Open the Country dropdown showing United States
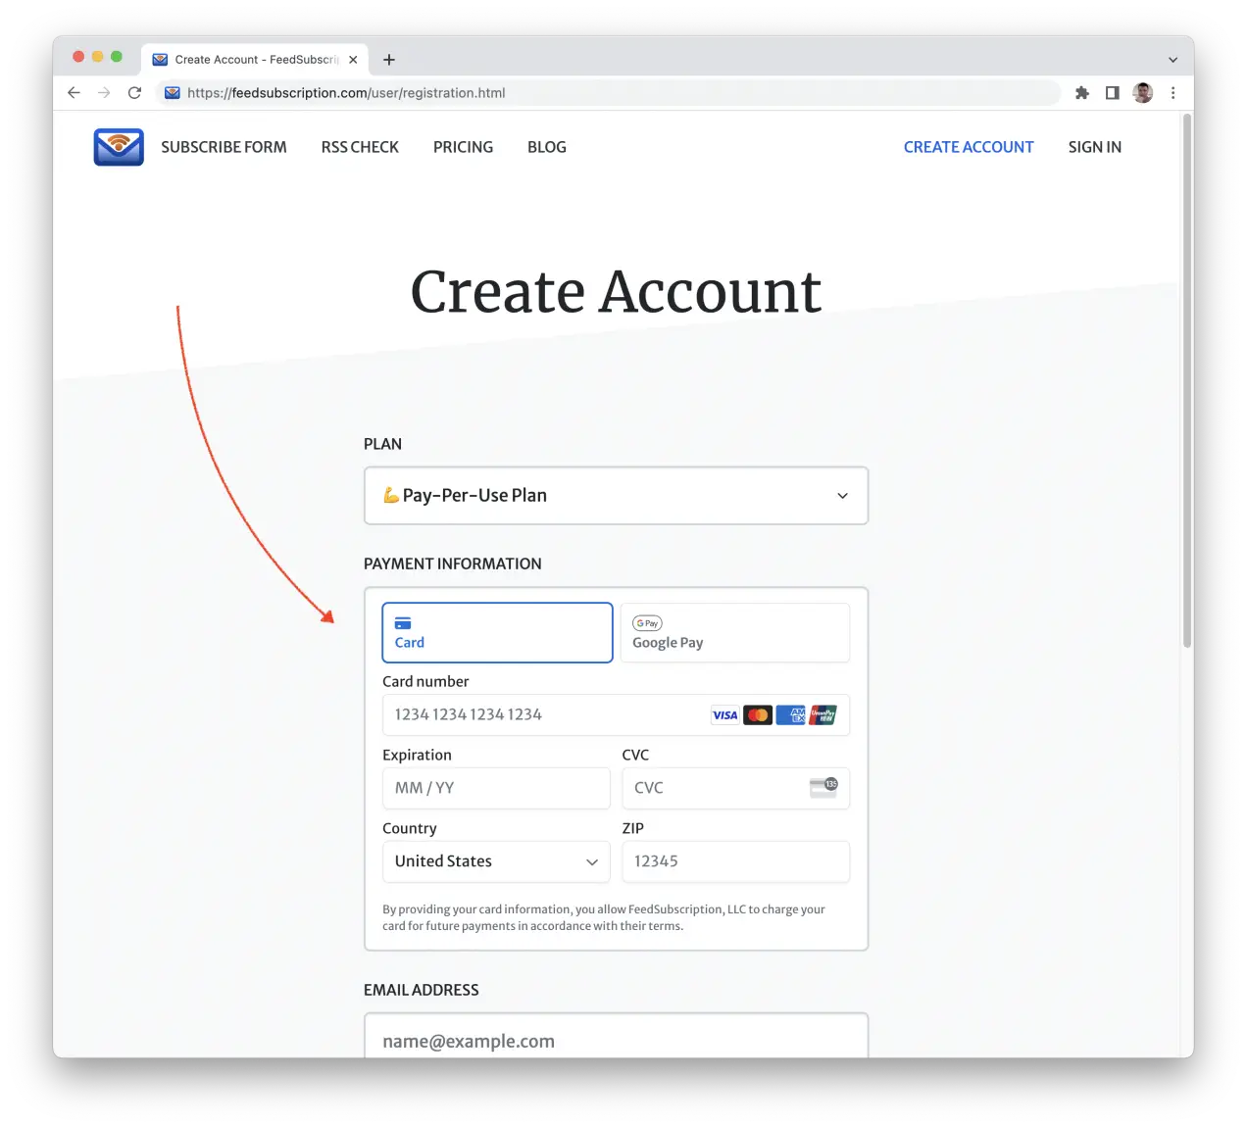This screenshot has width=1247, height=1128. 496,861
